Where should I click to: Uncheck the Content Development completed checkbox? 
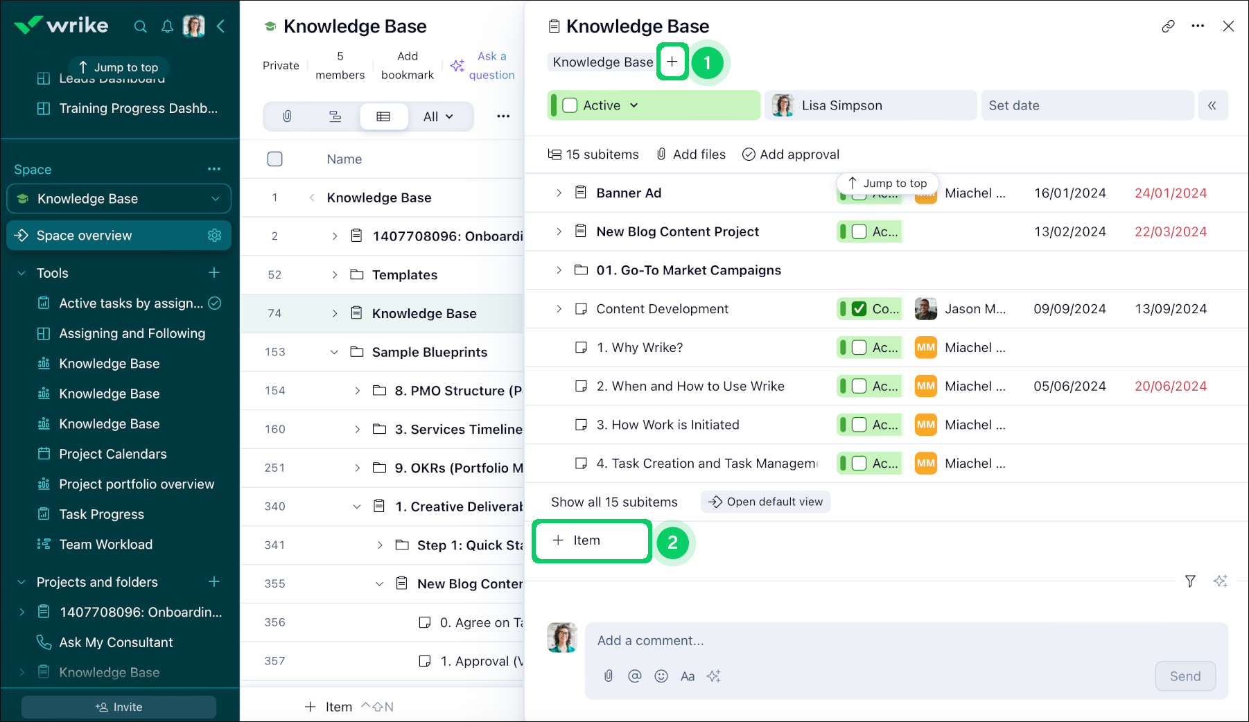[859, 309]
